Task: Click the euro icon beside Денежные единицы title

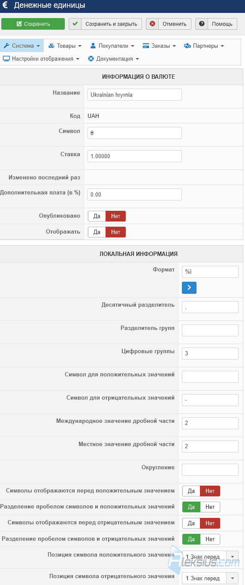Action: [x=5, y=6]
